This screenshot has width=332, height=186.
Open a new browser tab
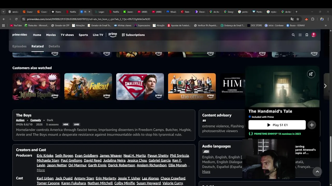tap(296, 12)
